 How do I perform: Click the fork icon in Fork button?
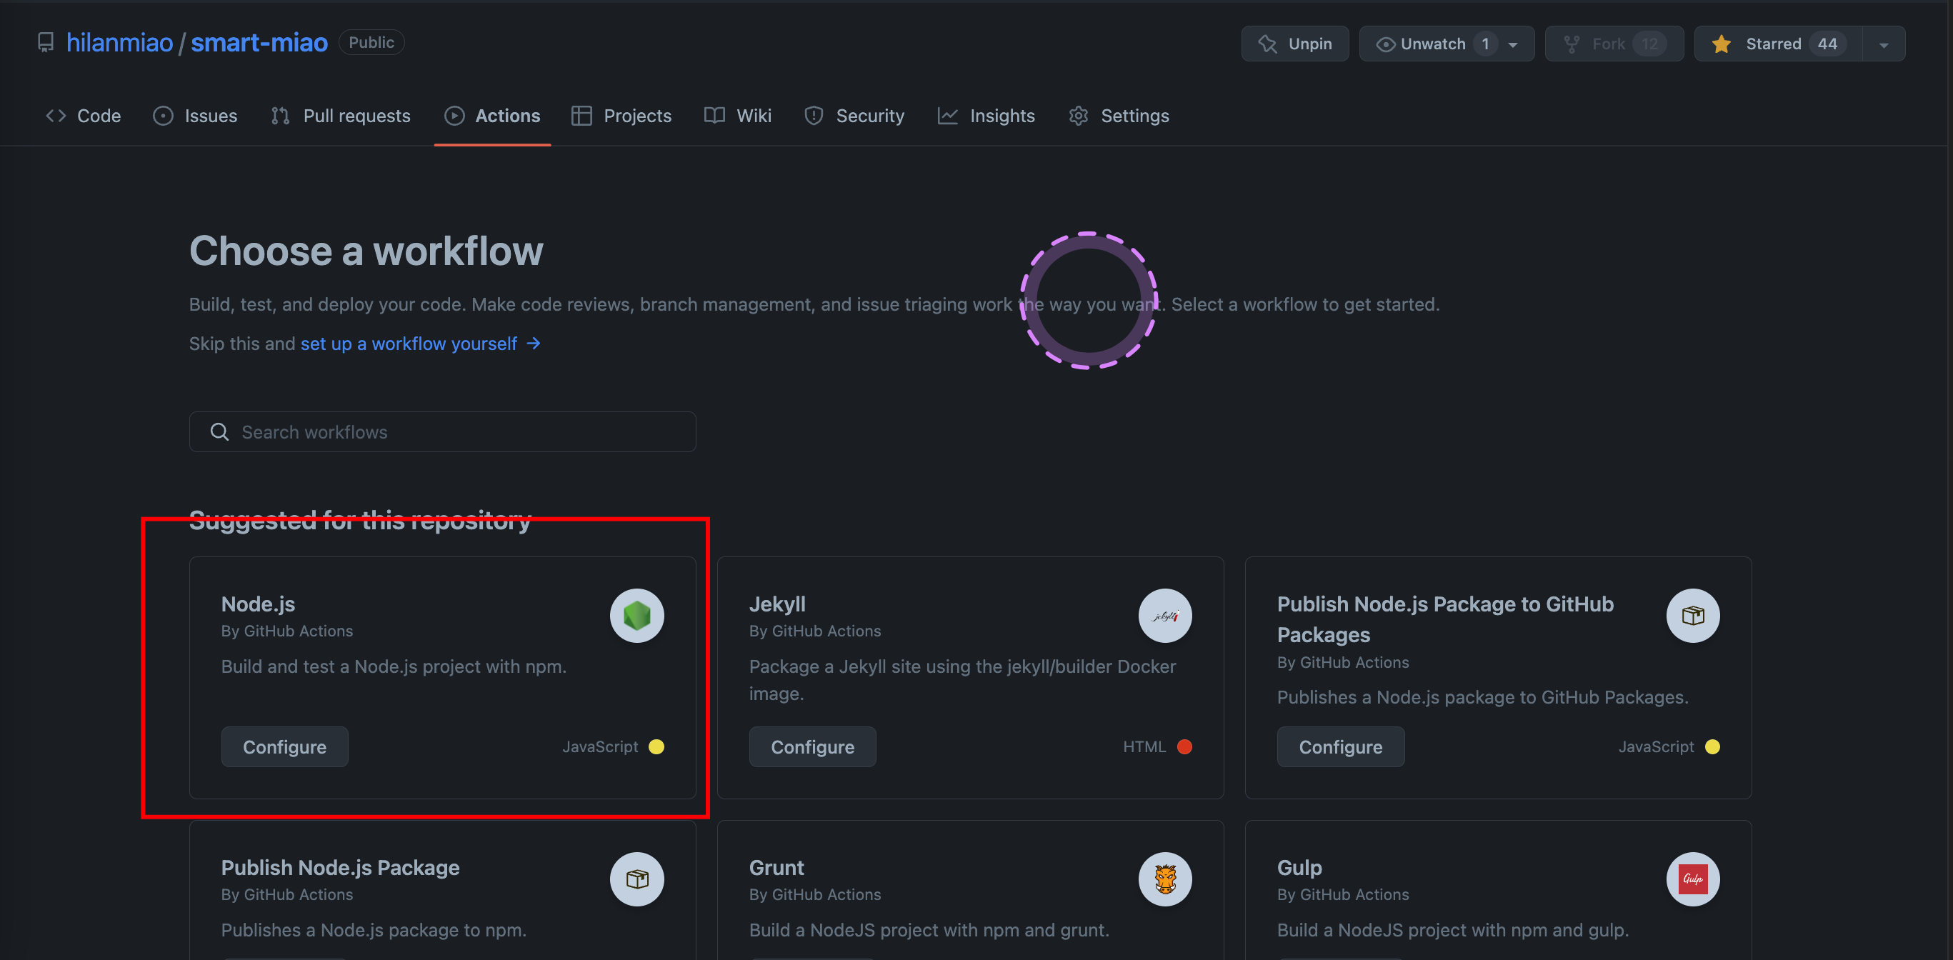point(1571,44)
